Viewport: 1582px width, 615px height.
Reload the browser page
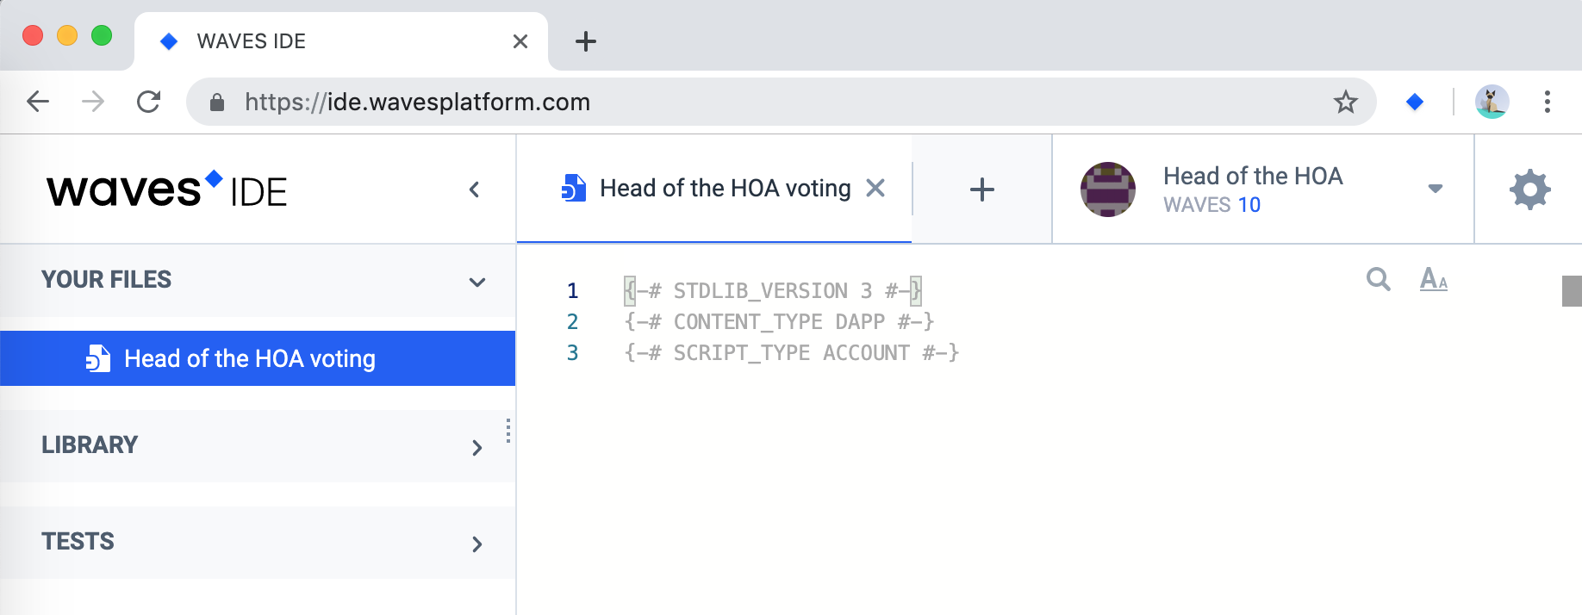tap(149, 102)
